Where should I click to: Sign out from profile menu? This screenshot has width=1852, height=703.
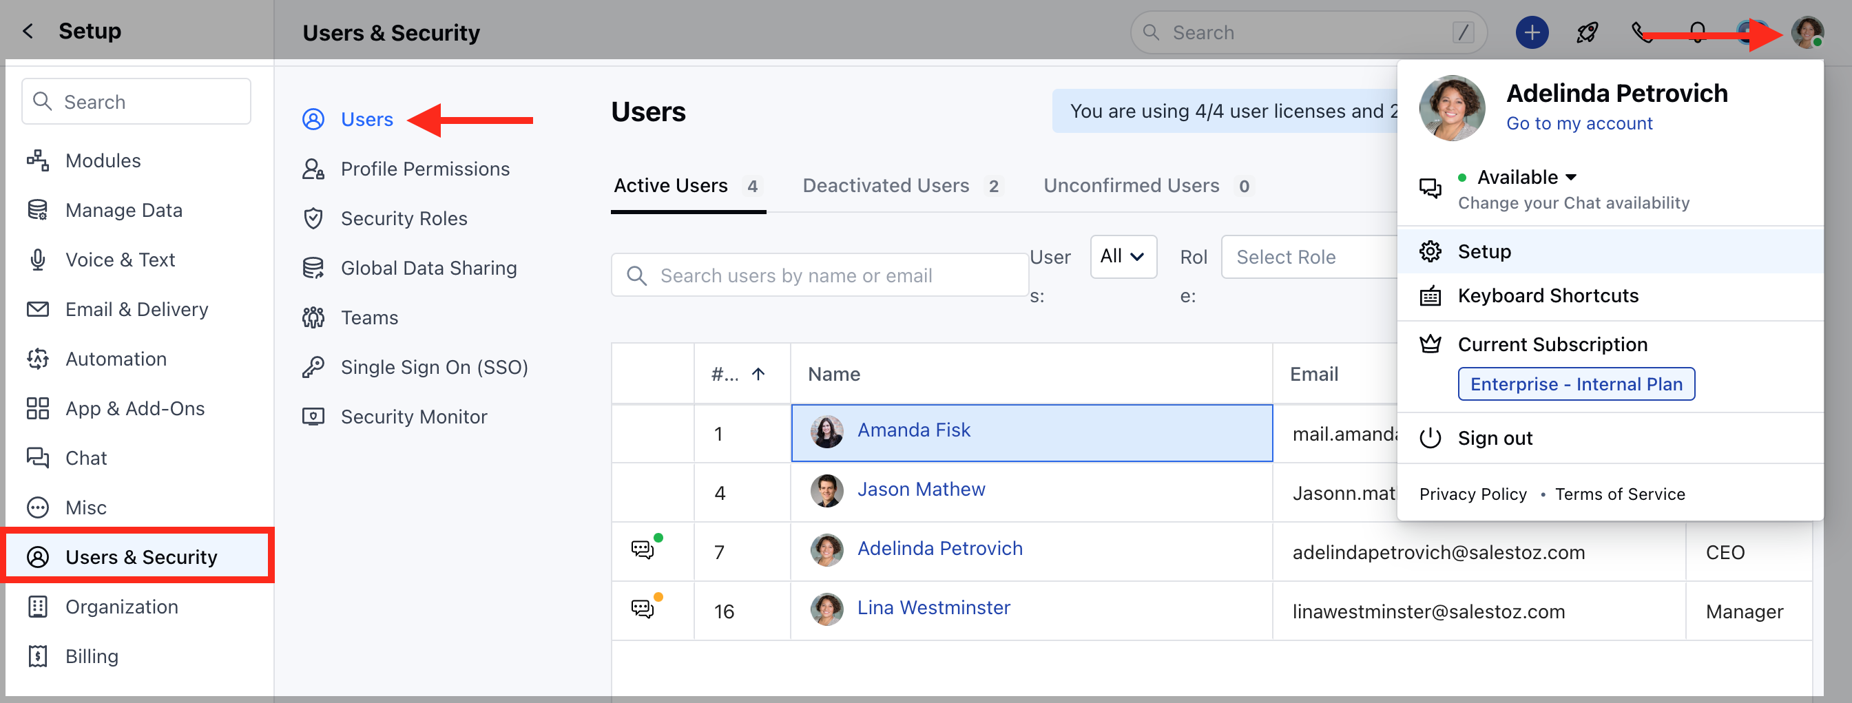(1610, 438)
